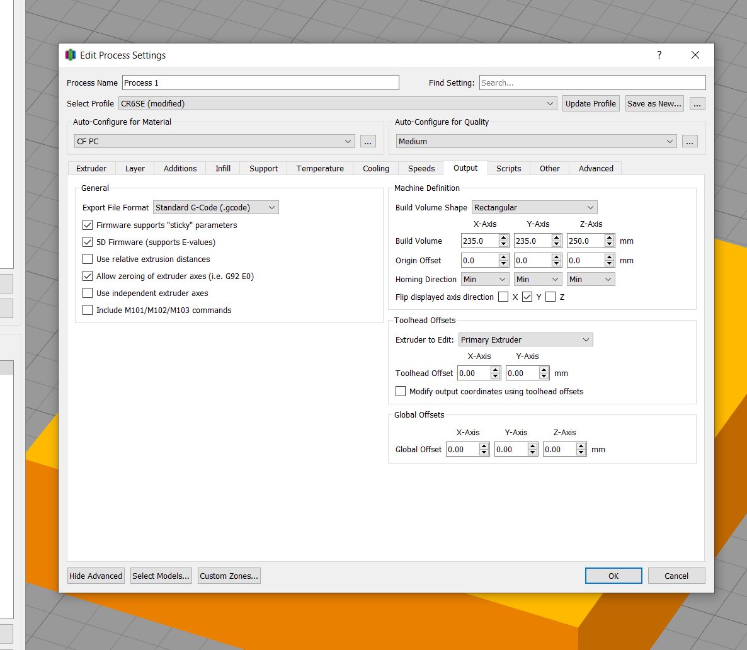Increase Build Volume X-Axis with up arrow
The image size is (747, 650).
point(503,238)
